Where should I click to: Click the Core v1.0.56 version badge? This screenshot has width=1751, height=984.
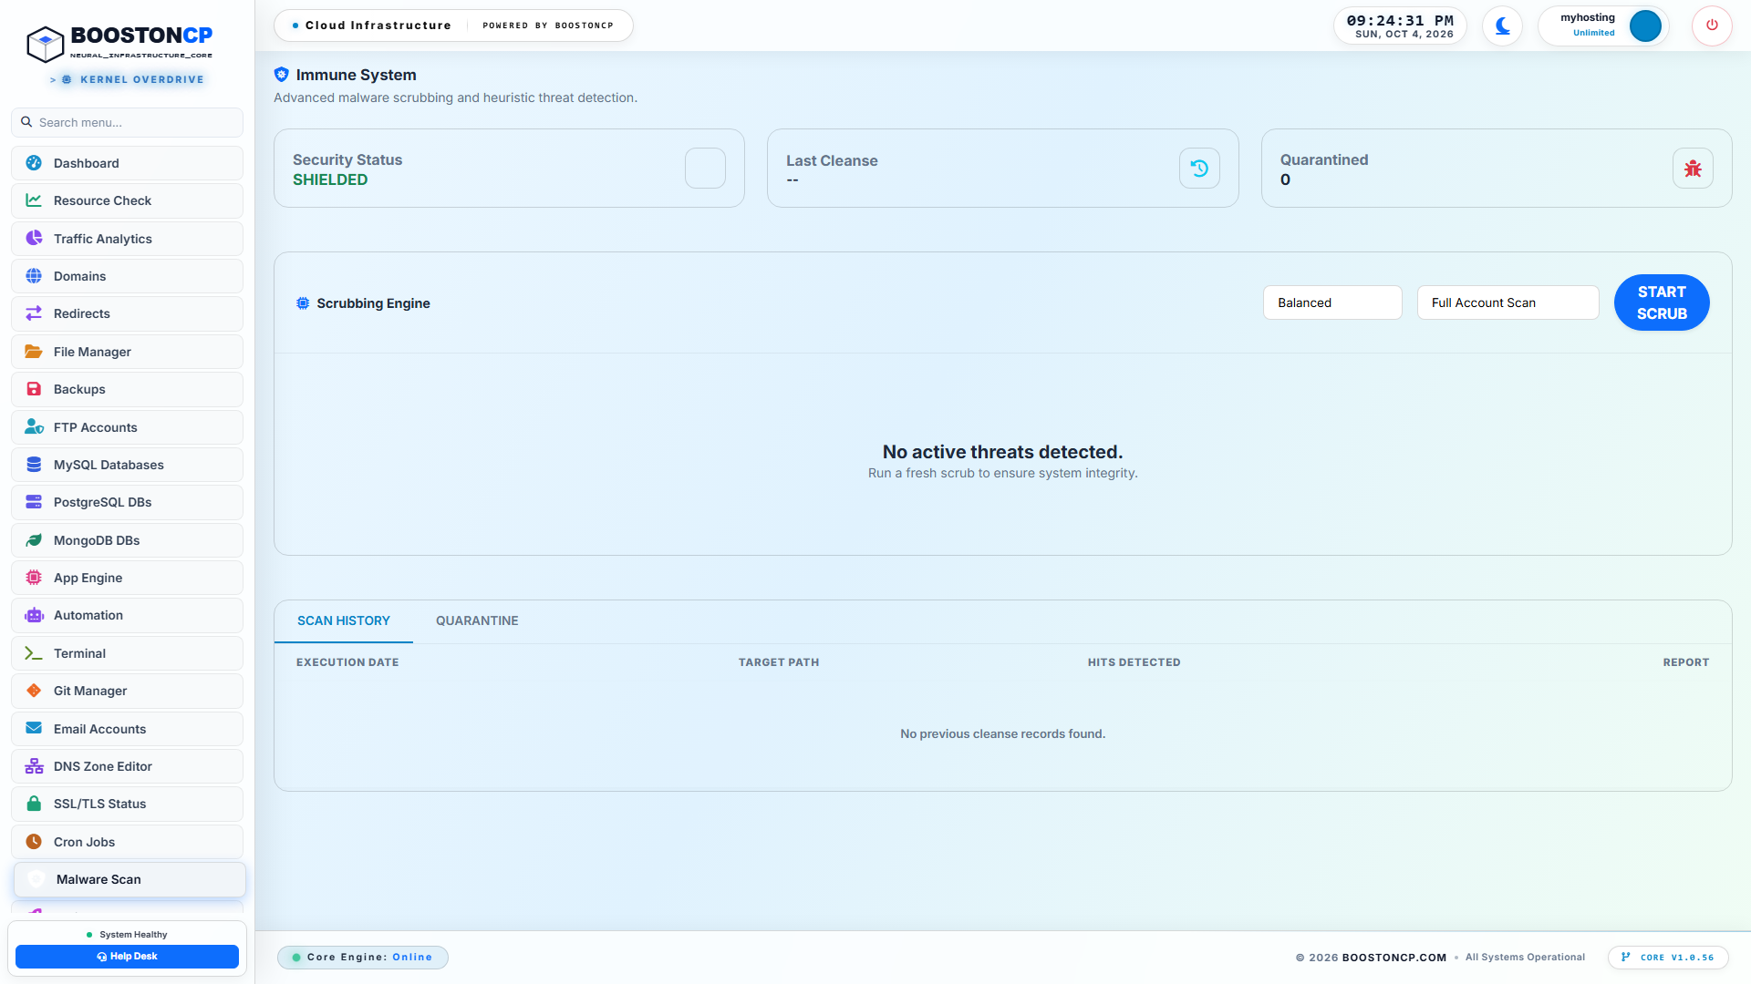click(1668, 957)
